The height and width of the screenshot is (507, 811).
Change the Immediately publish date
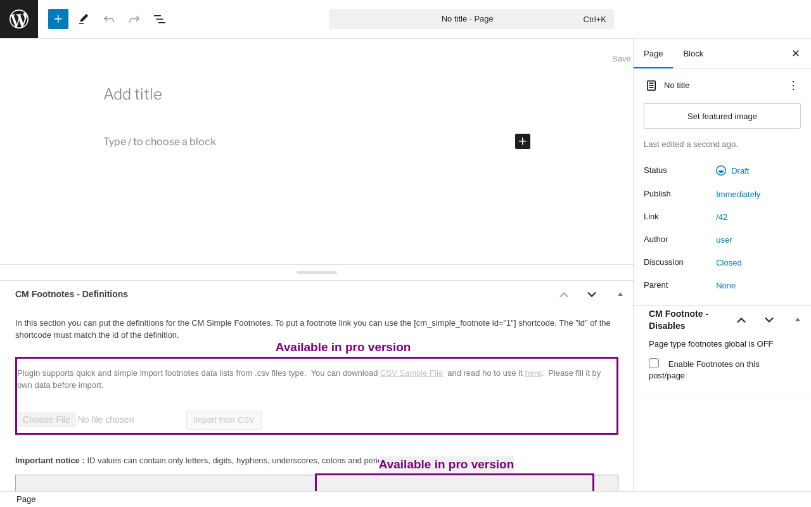click(738, 194)
